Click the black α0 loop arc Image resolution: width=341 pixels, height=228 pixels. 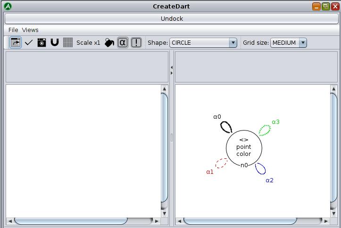(x=226, y=127)
